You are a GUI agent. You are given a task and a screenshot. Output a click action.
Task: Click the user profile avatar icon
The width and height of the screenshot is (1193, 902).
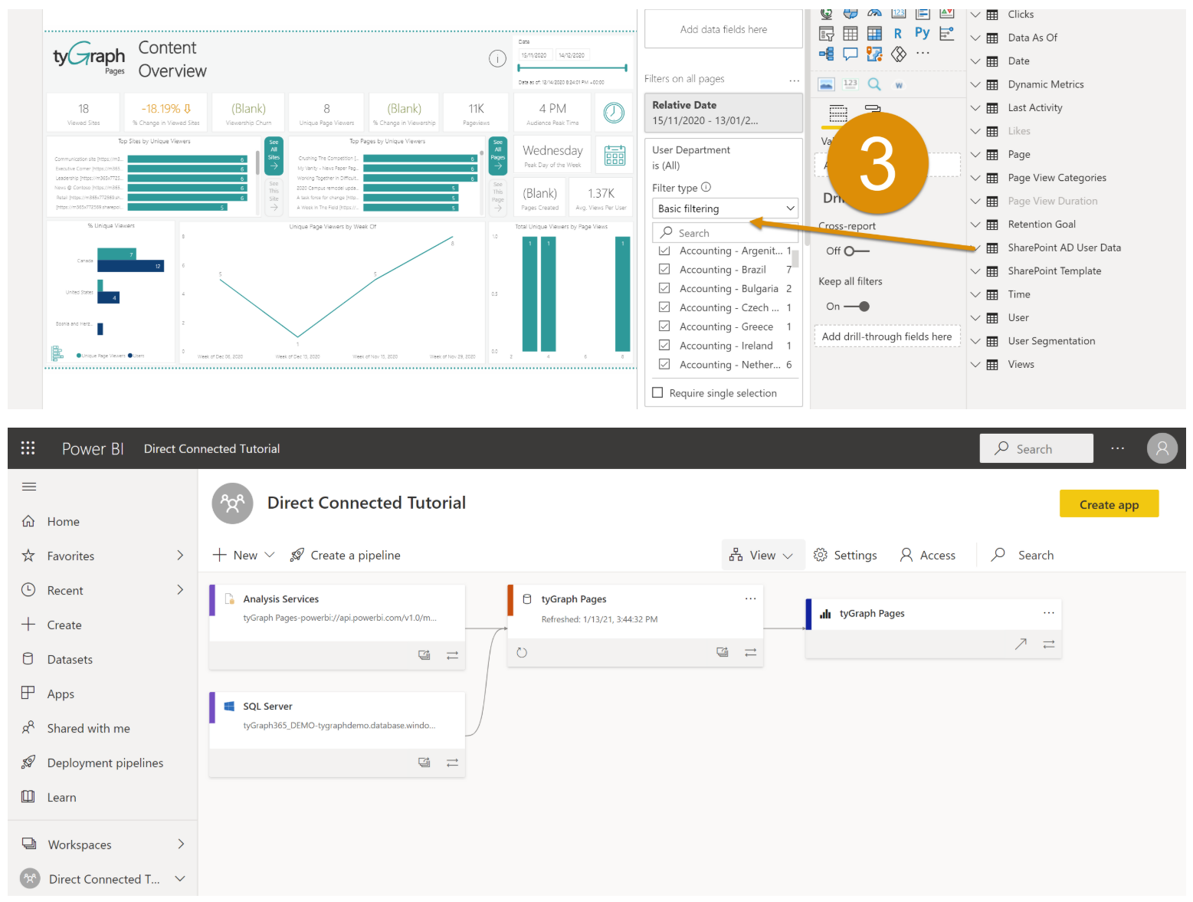[1162, 448]
